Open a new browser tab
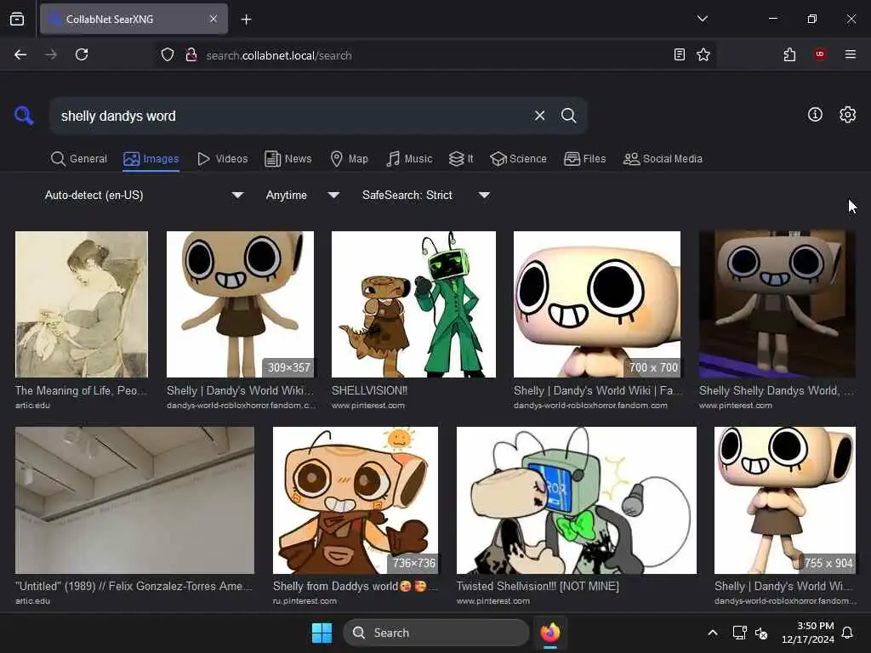Image resolution: width=871 pixels, height=653 pixels. [246, 20]
